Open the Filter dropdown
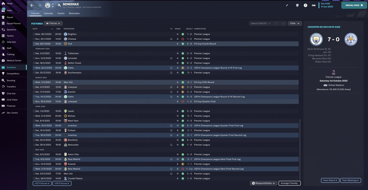Screen dimensions: 368x190 [x=295, y=24]
